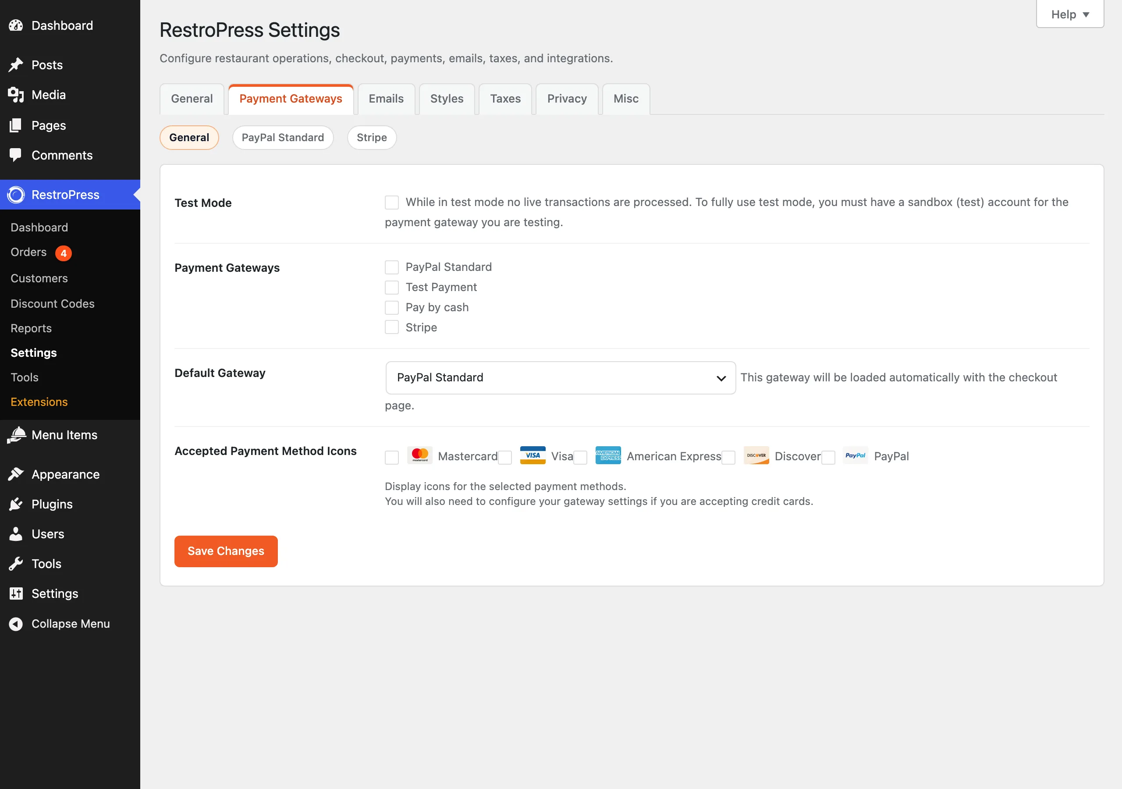1122x789 pixels.
Task: Open the Stripe sub-section pill
Action: click(371, 138)
